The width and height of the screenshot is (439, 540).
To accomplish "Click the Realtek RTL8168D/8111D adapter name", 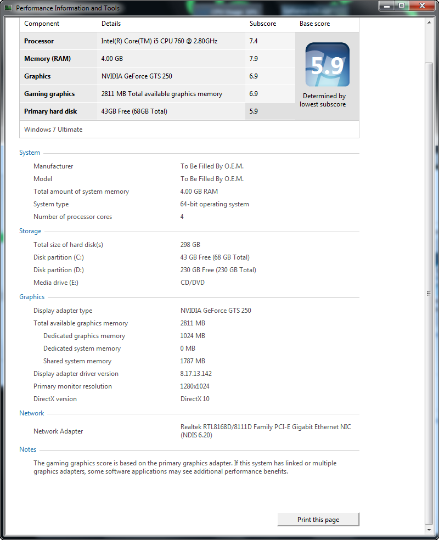I will pyautogui.click(x=266, y=431).
